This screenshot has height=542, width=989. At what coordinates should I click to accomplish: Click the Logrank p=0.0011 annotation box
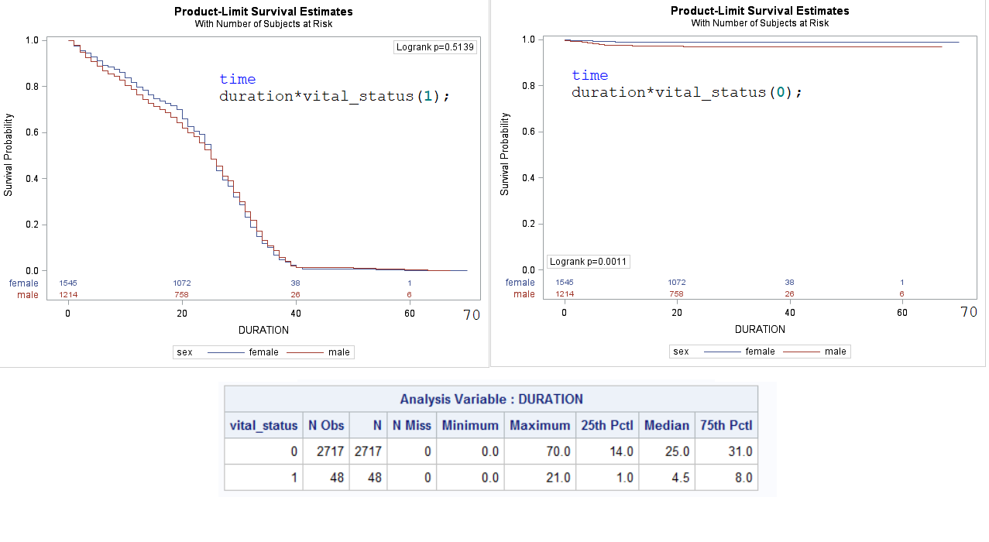tap(589, 261)
